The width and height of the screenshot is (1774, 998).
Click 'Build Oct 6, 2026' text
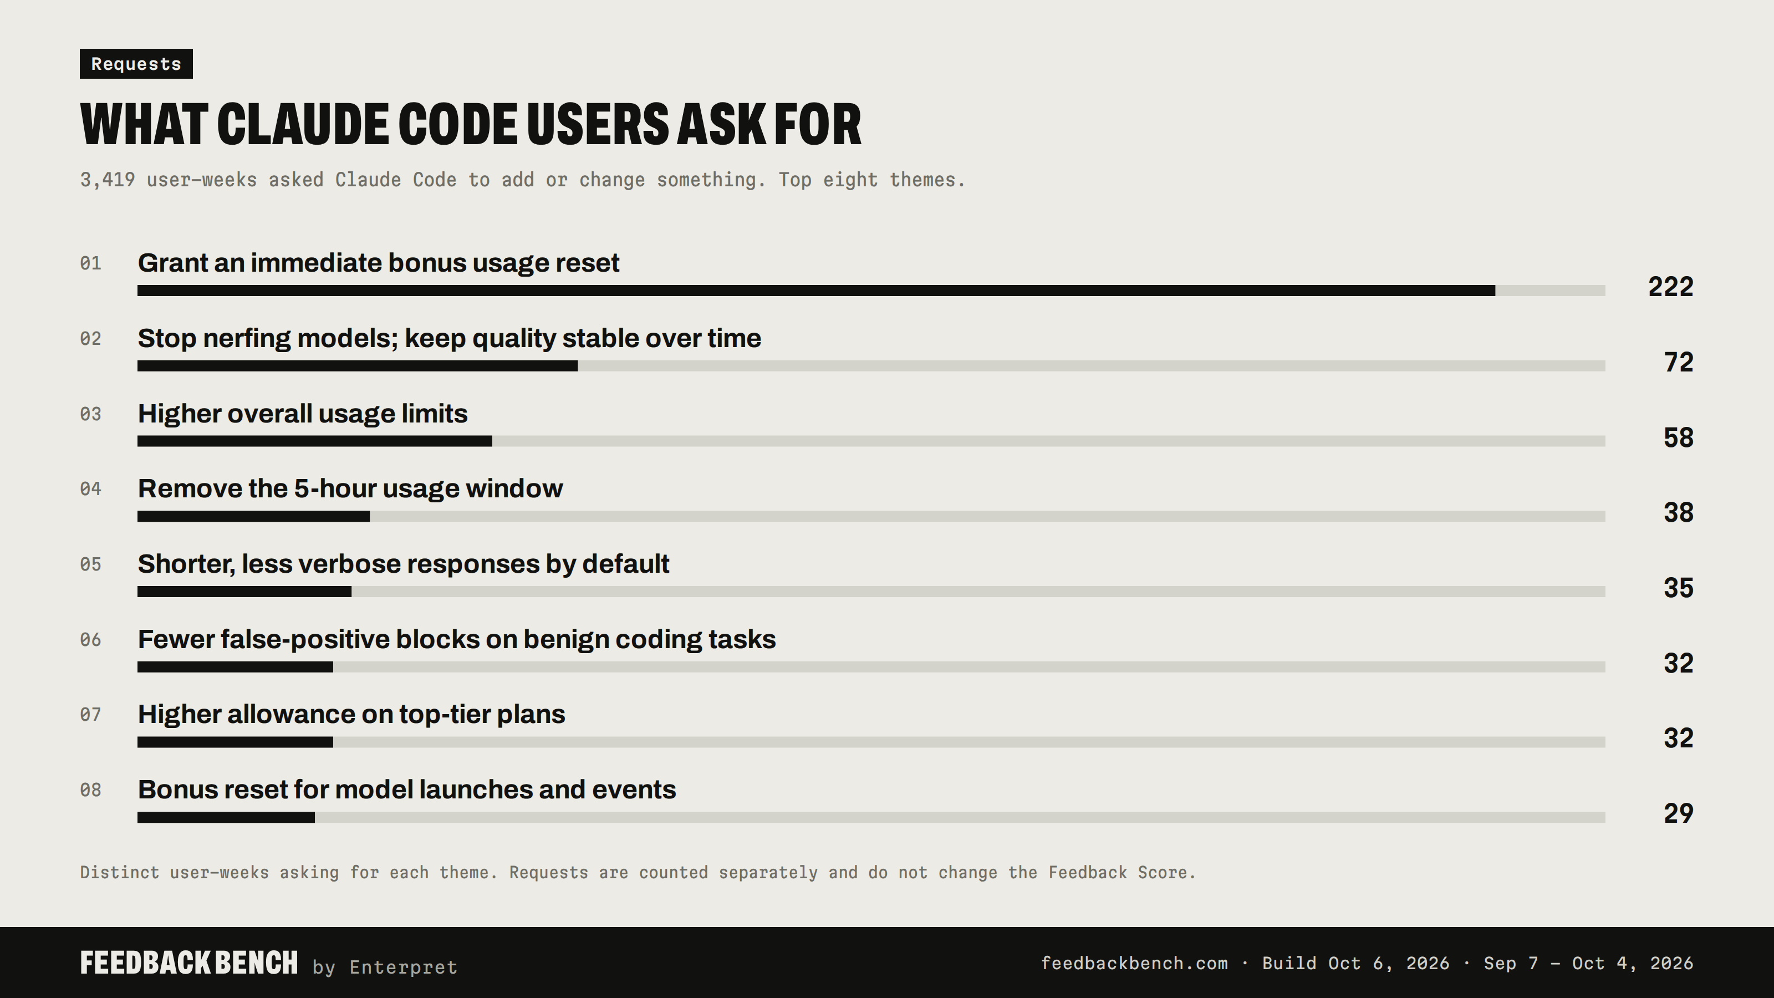pyautogui.click(x=1355, y=963)
